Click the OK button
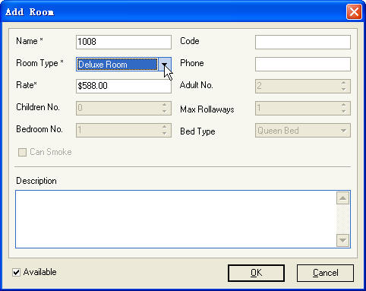 coord(256,273)
